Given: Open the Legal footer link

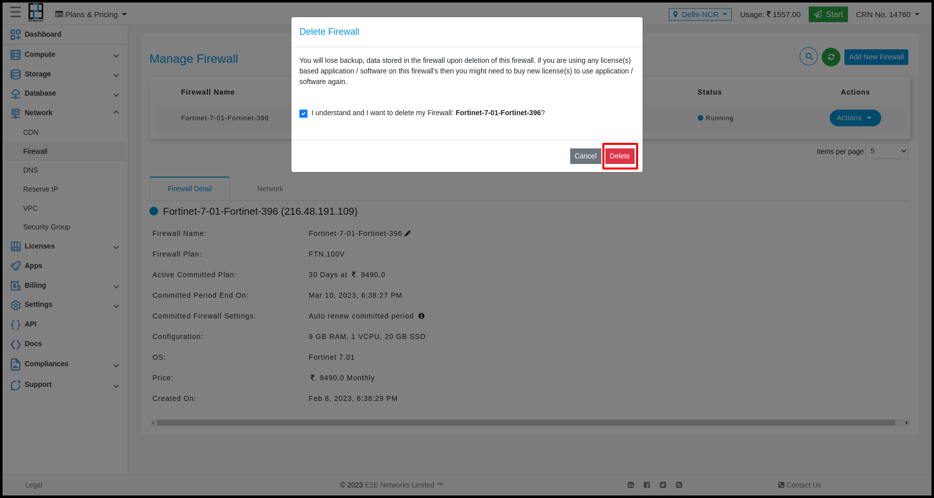Looking at the screenshot, I should tap(34, 485).
